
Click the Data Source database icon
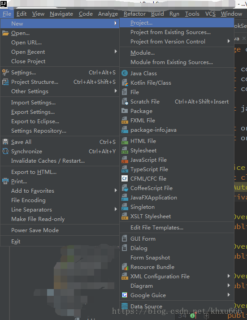[x=125, y=306]
